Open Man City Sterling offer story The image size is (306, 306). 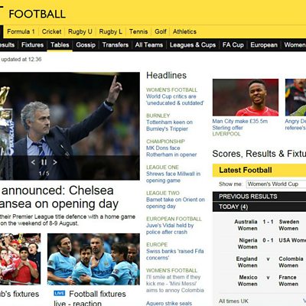tap(240, 125)
